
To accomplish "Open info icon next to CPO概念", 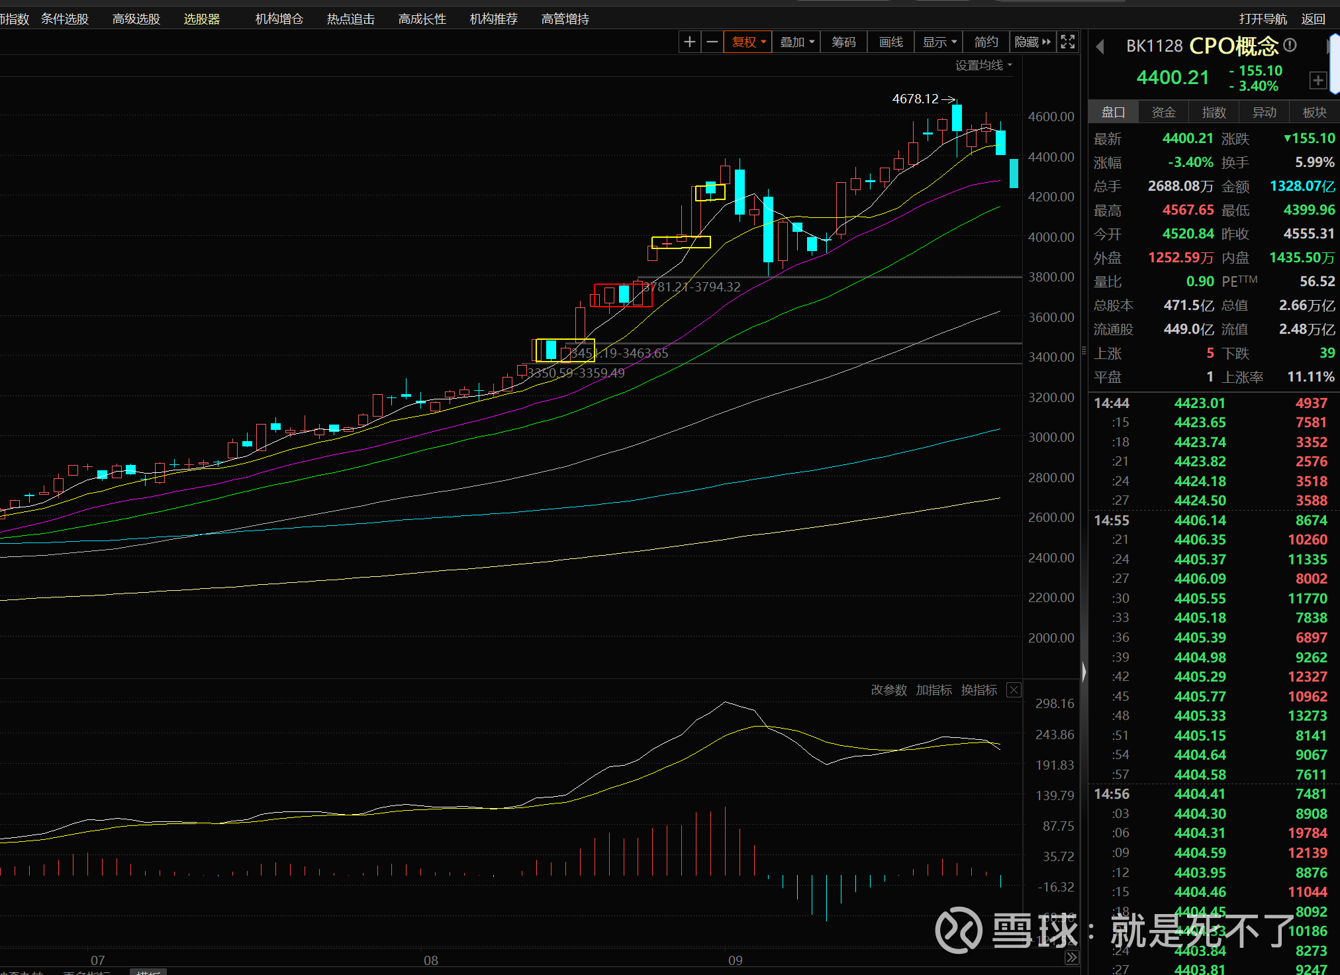I will click(x=1290, y=45).
